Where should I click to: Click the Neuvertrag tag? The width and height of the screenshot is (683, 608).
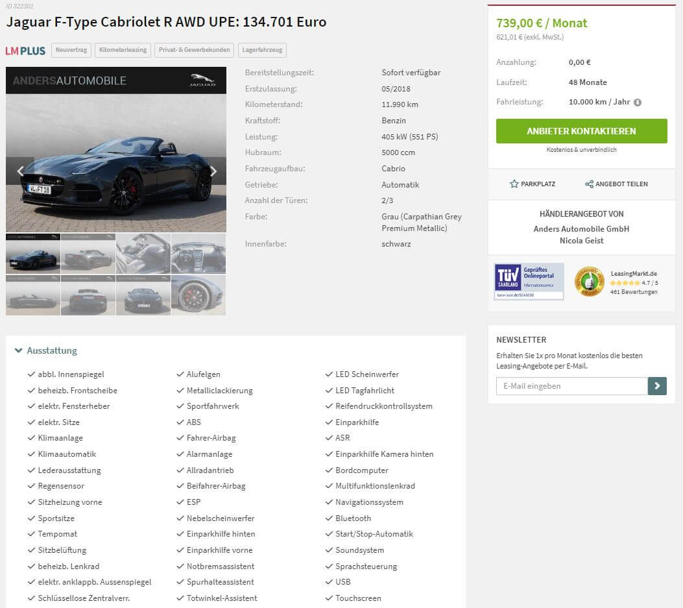(71, 50)
